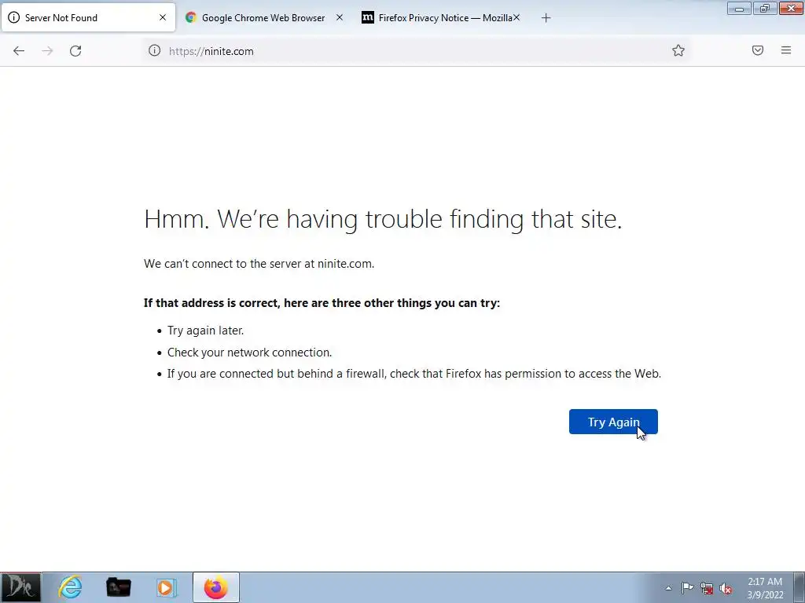Select Firefox icon in the taskbar
Image resolution: width=805 pixels, height=603 pixels.
[x=216, y=587]
